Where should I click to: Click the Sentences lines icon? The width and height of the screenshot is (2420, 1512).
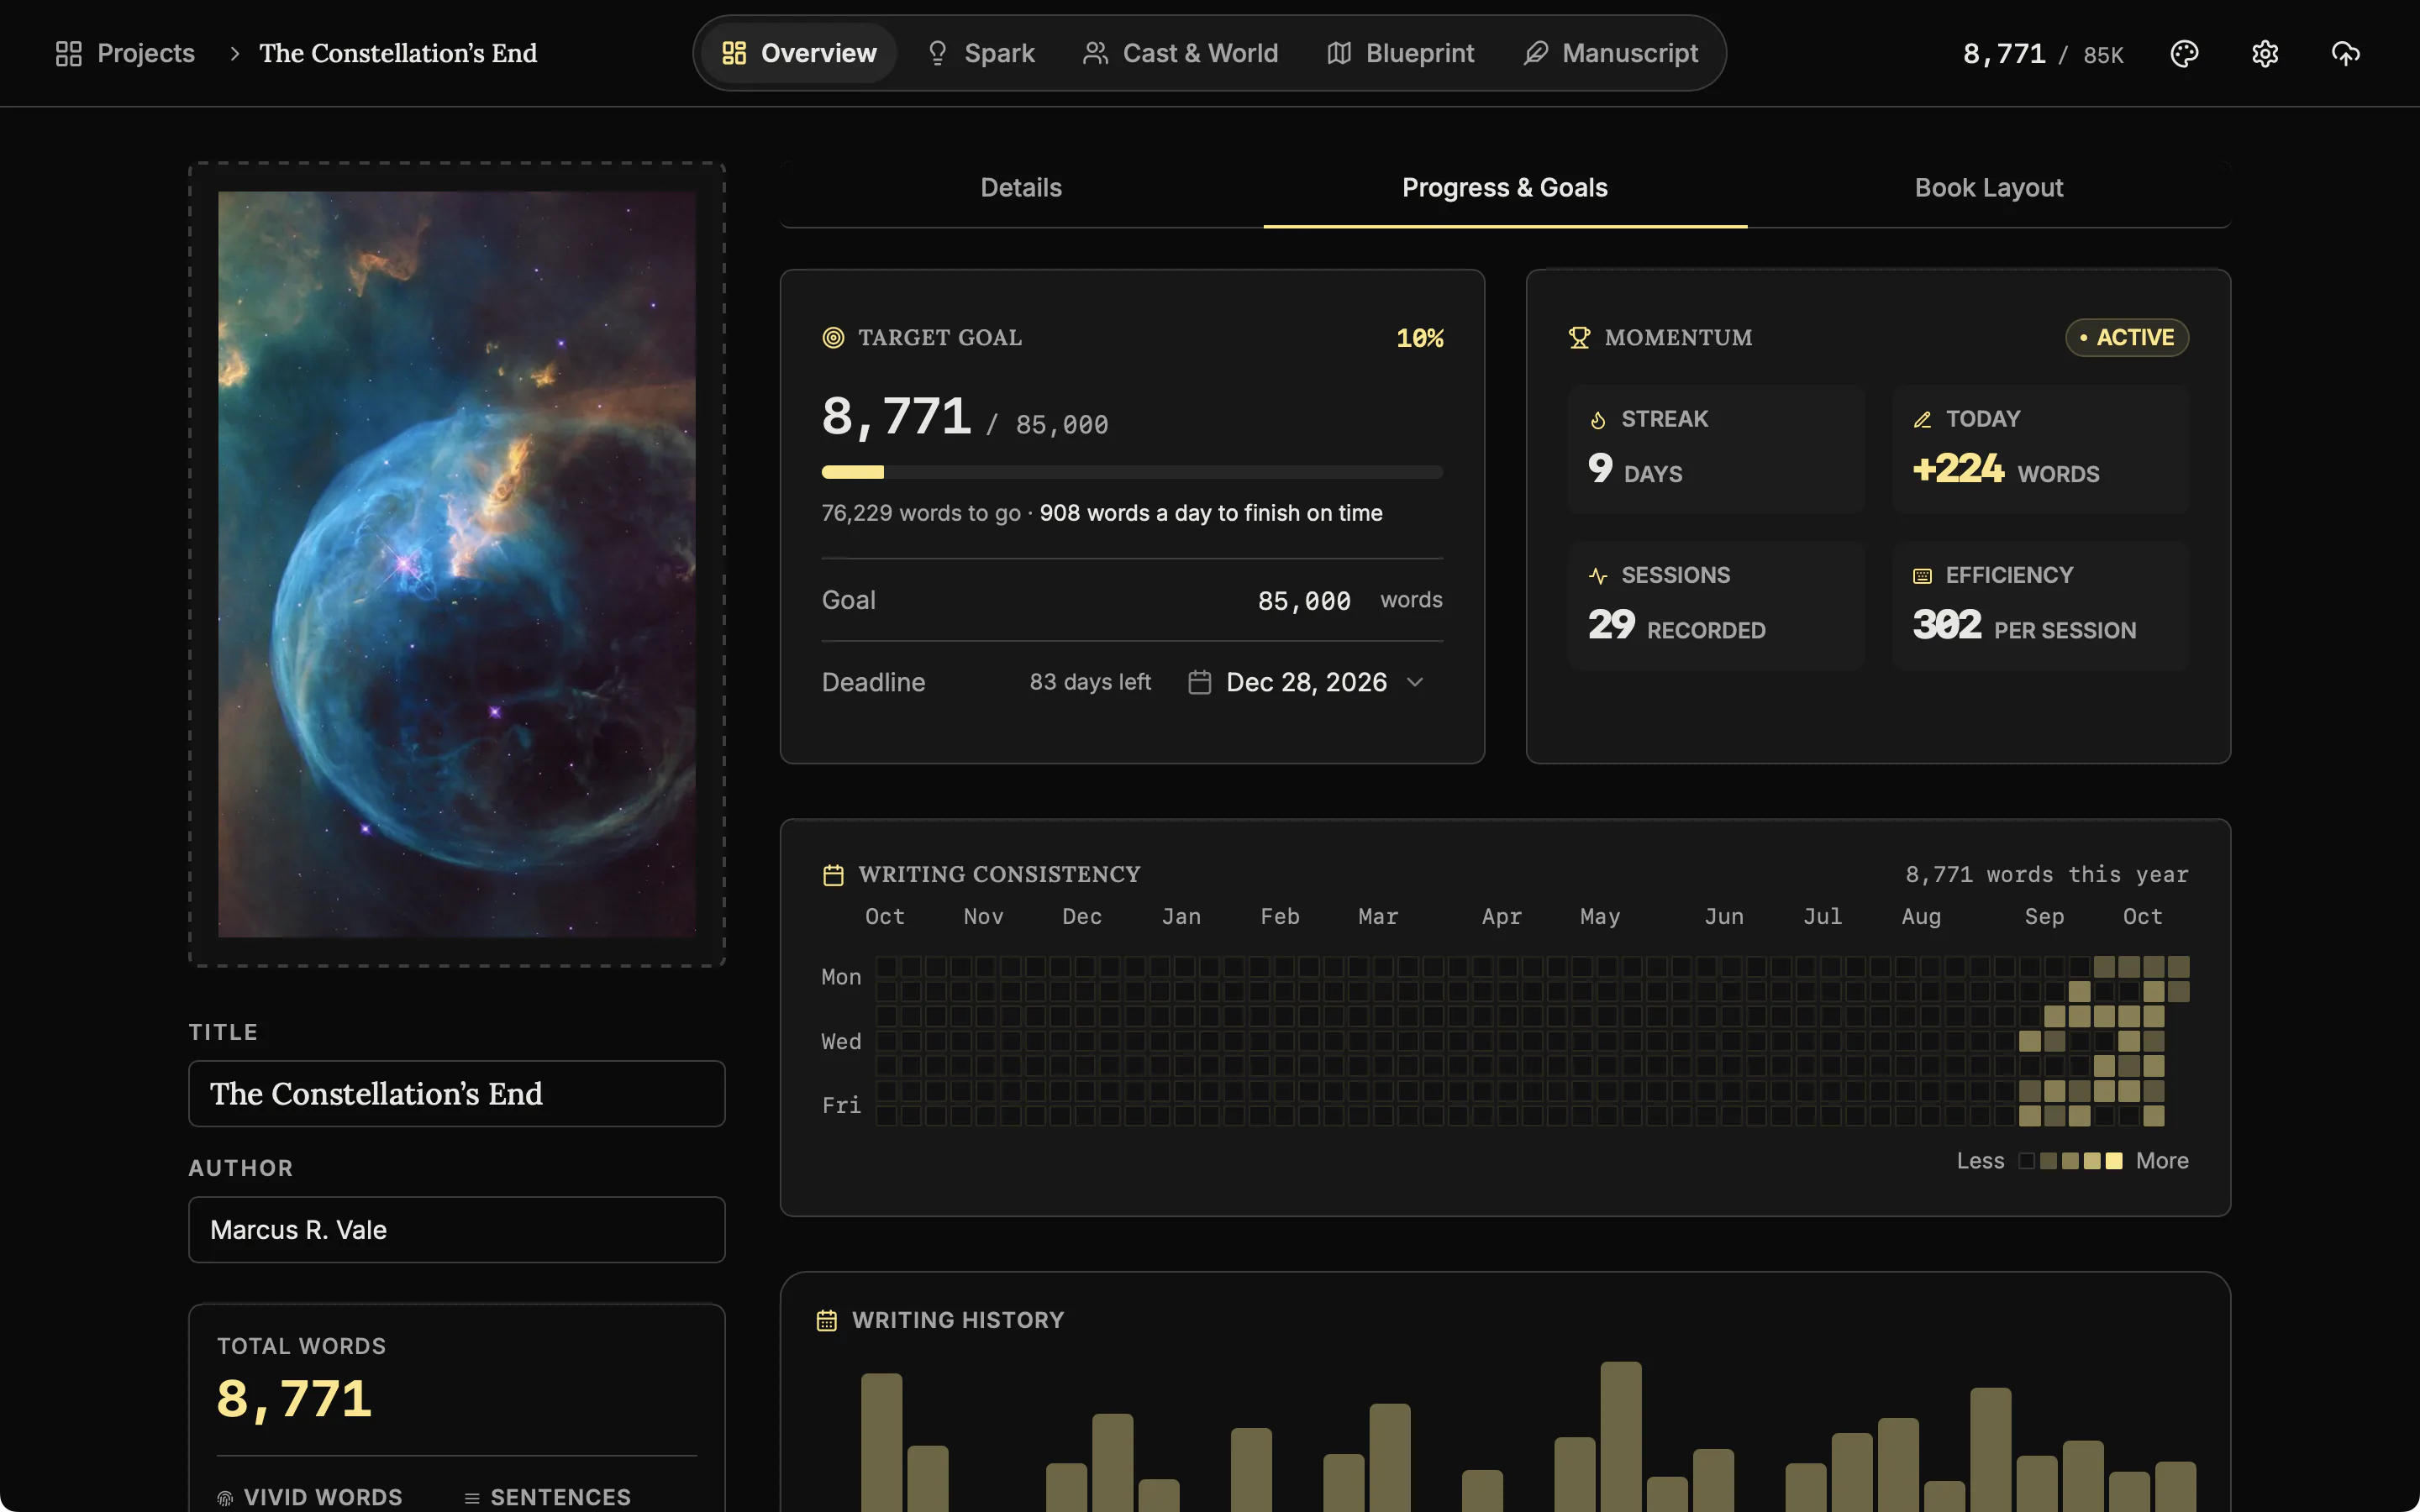[472, 1498]
